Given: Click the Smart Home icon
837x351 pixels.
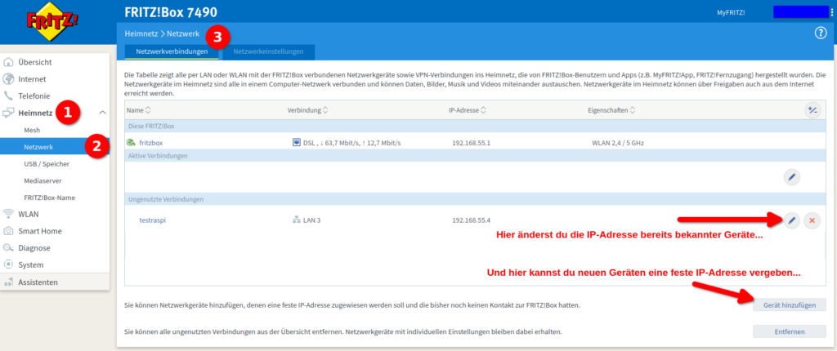Looking at the screenshot, I should click(8, 231).
